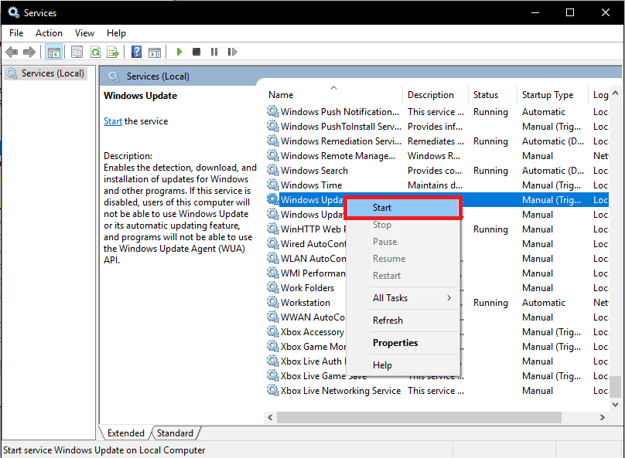The width and height of the screenshot is (625, 458).
Task: Click gear icon beside Windows Remote Management service
Action: coord(272,155)
